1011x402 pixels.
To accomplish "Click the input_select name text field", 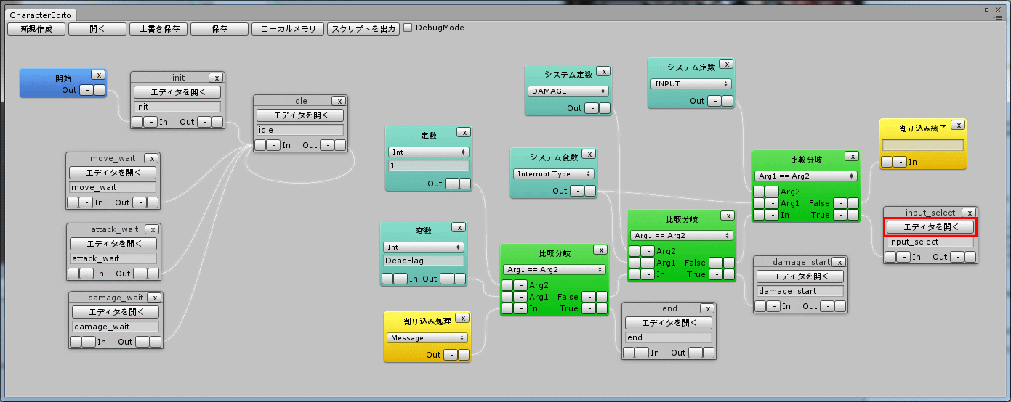I will [930, 242].
